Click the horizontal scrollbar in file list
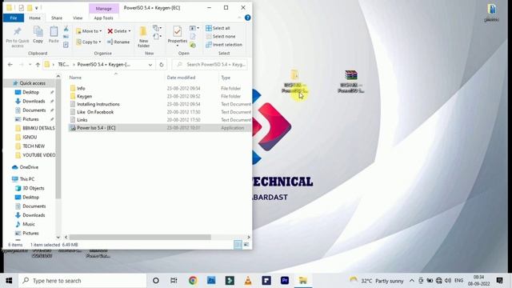This screenshot has width=512, height=288. 140,237
